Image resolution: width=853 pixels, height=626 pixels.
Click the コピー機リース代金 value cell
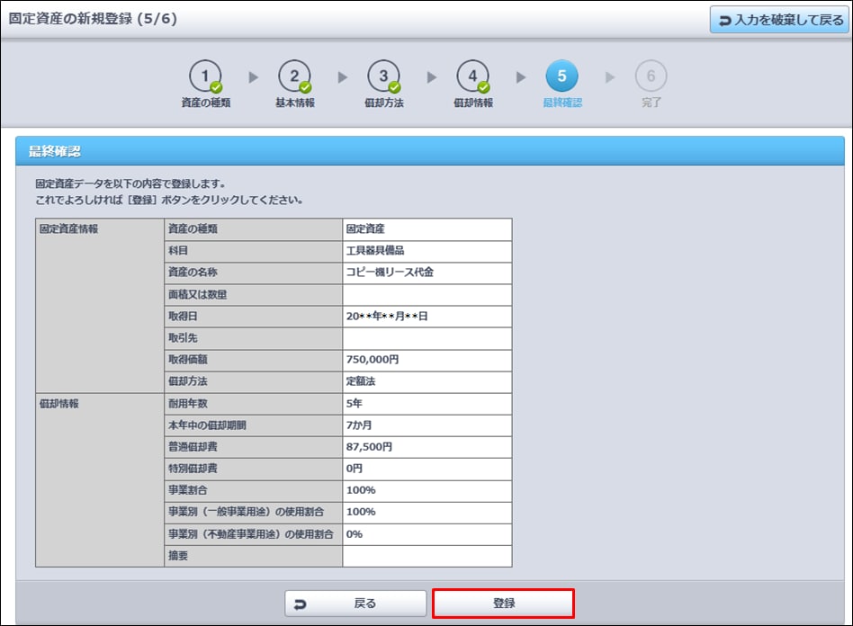427,273
